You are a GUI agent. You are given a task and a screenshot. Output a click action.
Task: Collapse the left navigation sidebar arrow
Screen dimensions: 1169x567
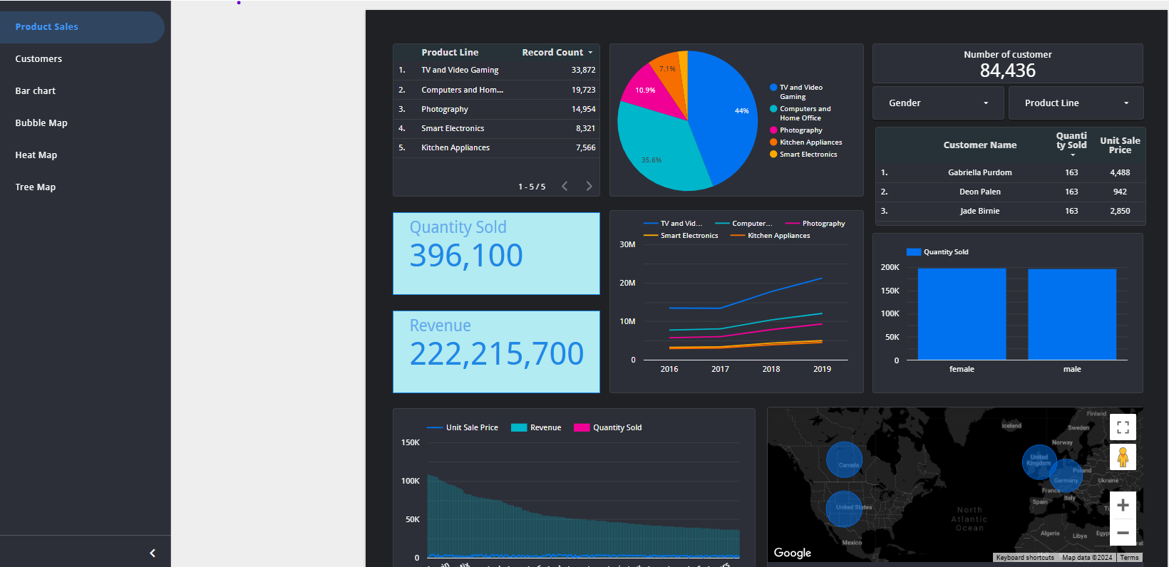tap(153, 553)
